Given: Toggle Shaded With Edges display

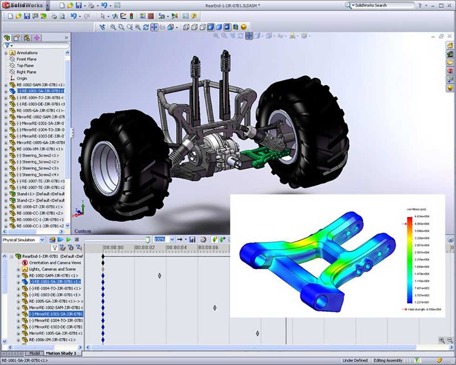Looking at the screenshot, I should [210, 27].
